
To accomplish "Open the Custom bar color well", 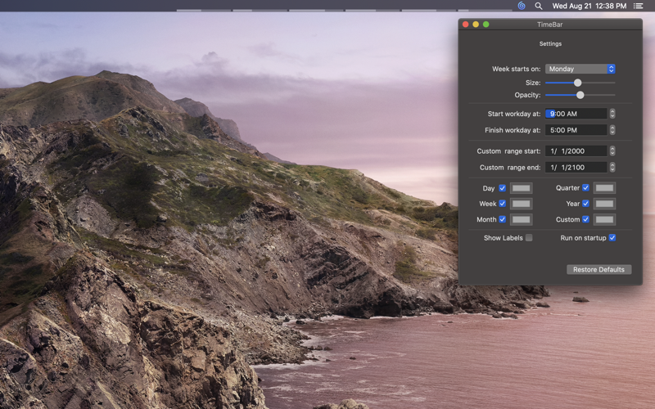I will 604,219.
